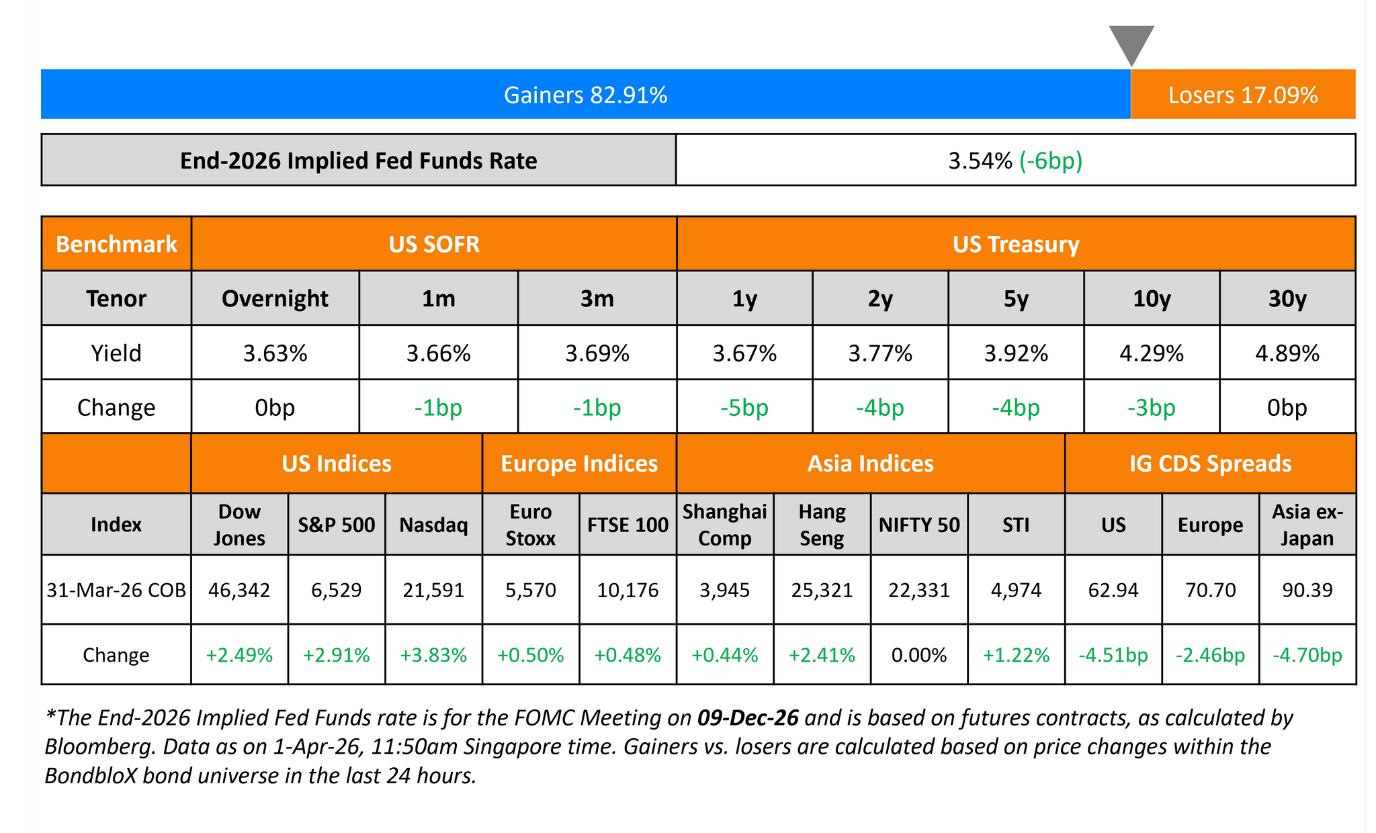Click the Asia ex-Japan CDS spread 90.39
The width and height of the screenshot is (1376, 833).
click(1307, 590)
